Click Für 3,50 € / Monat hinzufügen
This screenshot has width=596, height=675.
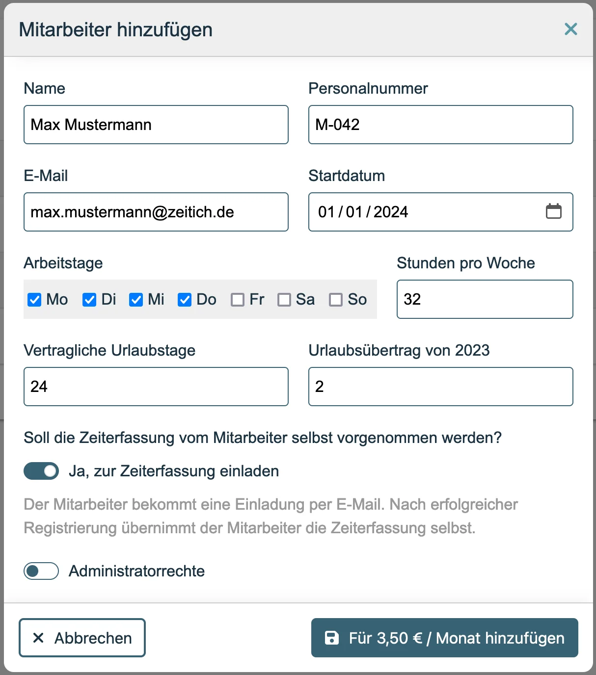(x=445, y=638)
